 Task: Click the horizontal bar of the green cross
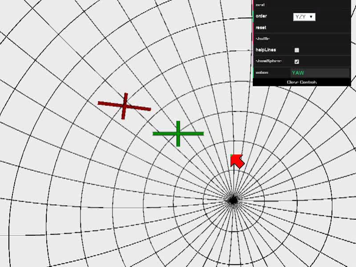[178, 134]
